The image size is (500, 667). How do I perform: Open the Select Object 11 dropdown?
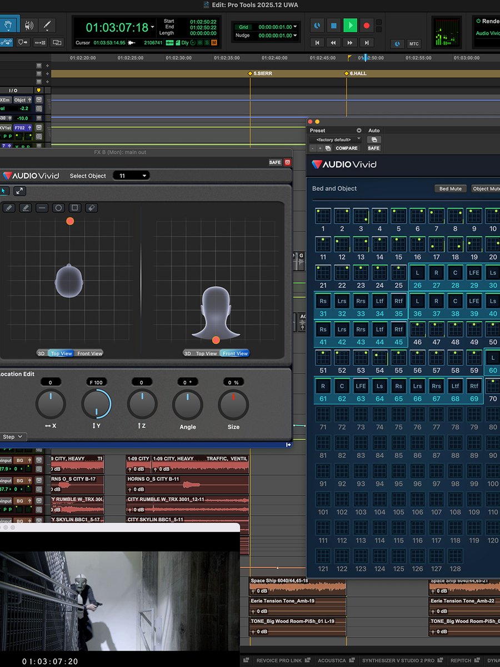click(x=131, y=176)
